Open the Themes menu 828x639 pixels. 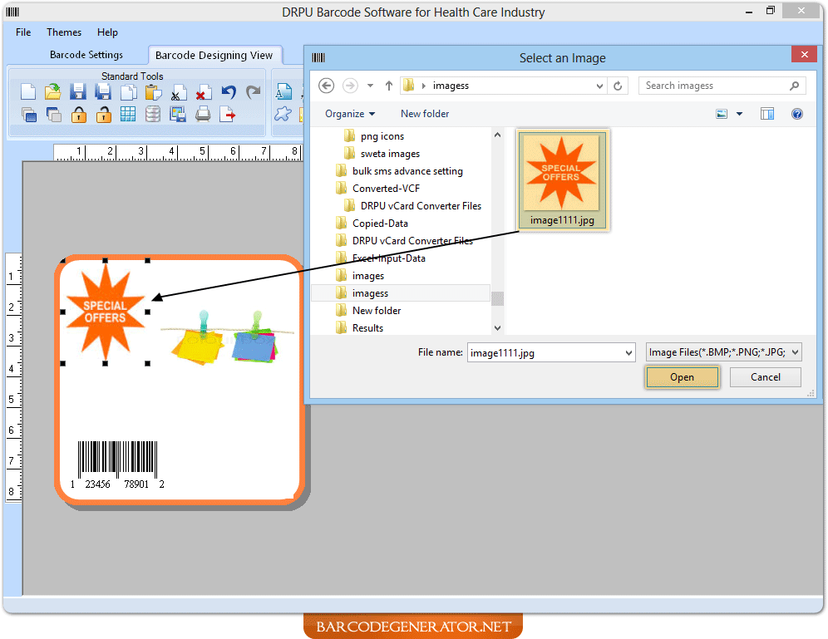[x=63, y=32]
